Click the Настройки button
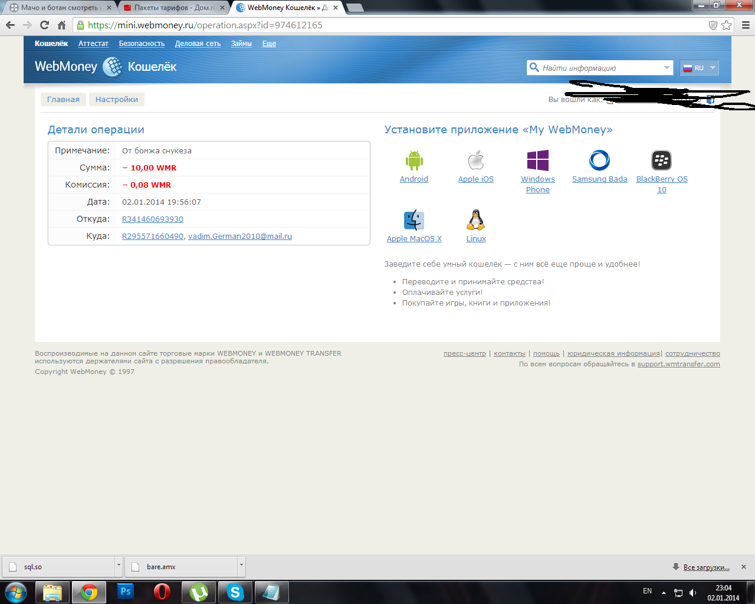Image resolution: width=755 pixels, height=604 pixels. point(117,99)
